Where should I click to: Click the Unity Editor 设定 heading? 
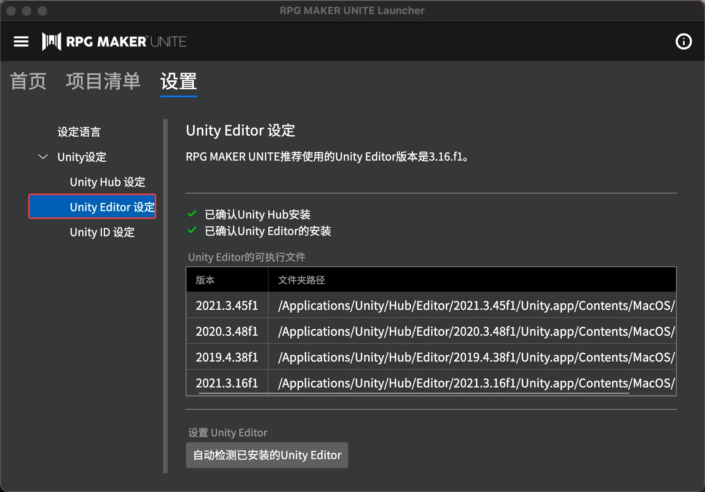(x=240, y=130)
